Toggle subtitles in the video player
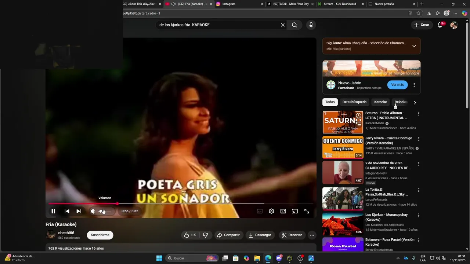This screenshot has height=264, width=470. (260, 211)
